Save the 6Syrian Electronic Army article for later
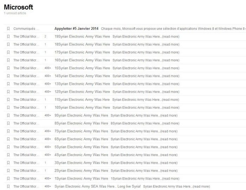 (8, 139)
